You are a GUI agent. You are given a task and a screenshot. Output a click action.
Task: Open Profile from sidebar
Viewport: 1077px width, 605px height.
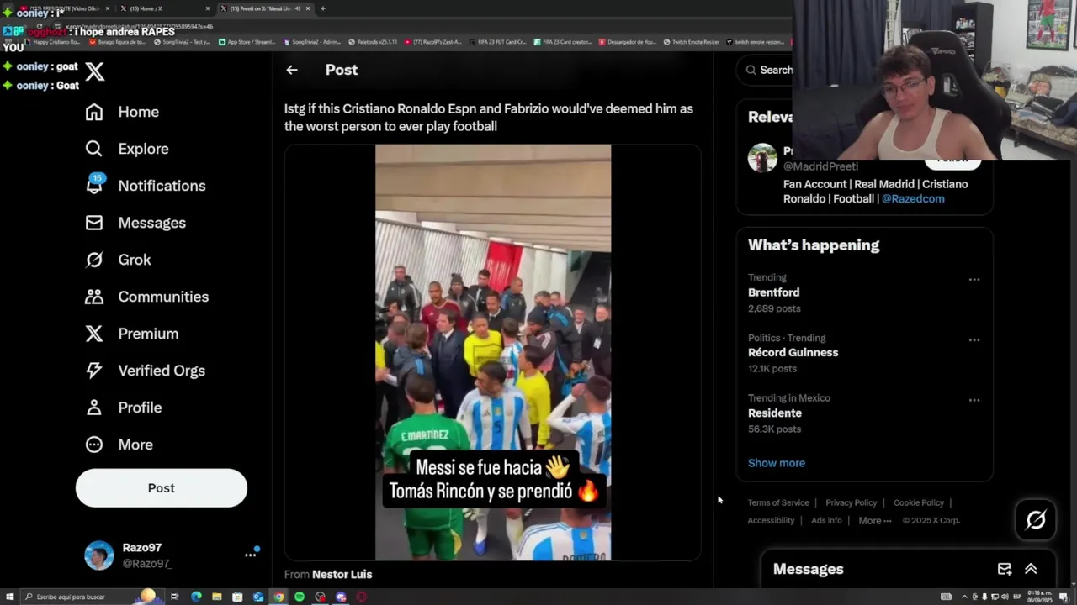point(123,408)
